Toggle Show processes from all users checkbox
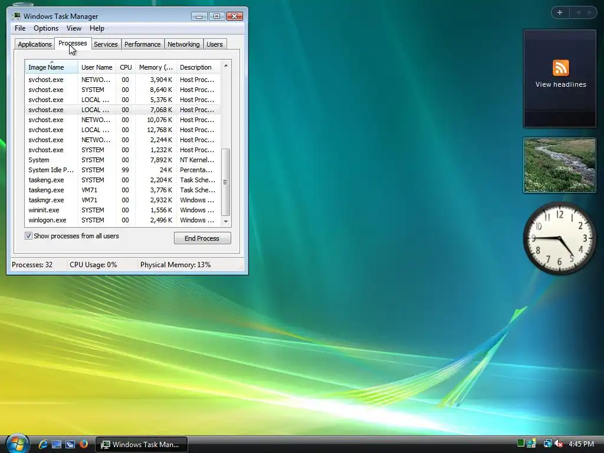The height and width of the screenshot is (453, 604). tap(28, 236)
